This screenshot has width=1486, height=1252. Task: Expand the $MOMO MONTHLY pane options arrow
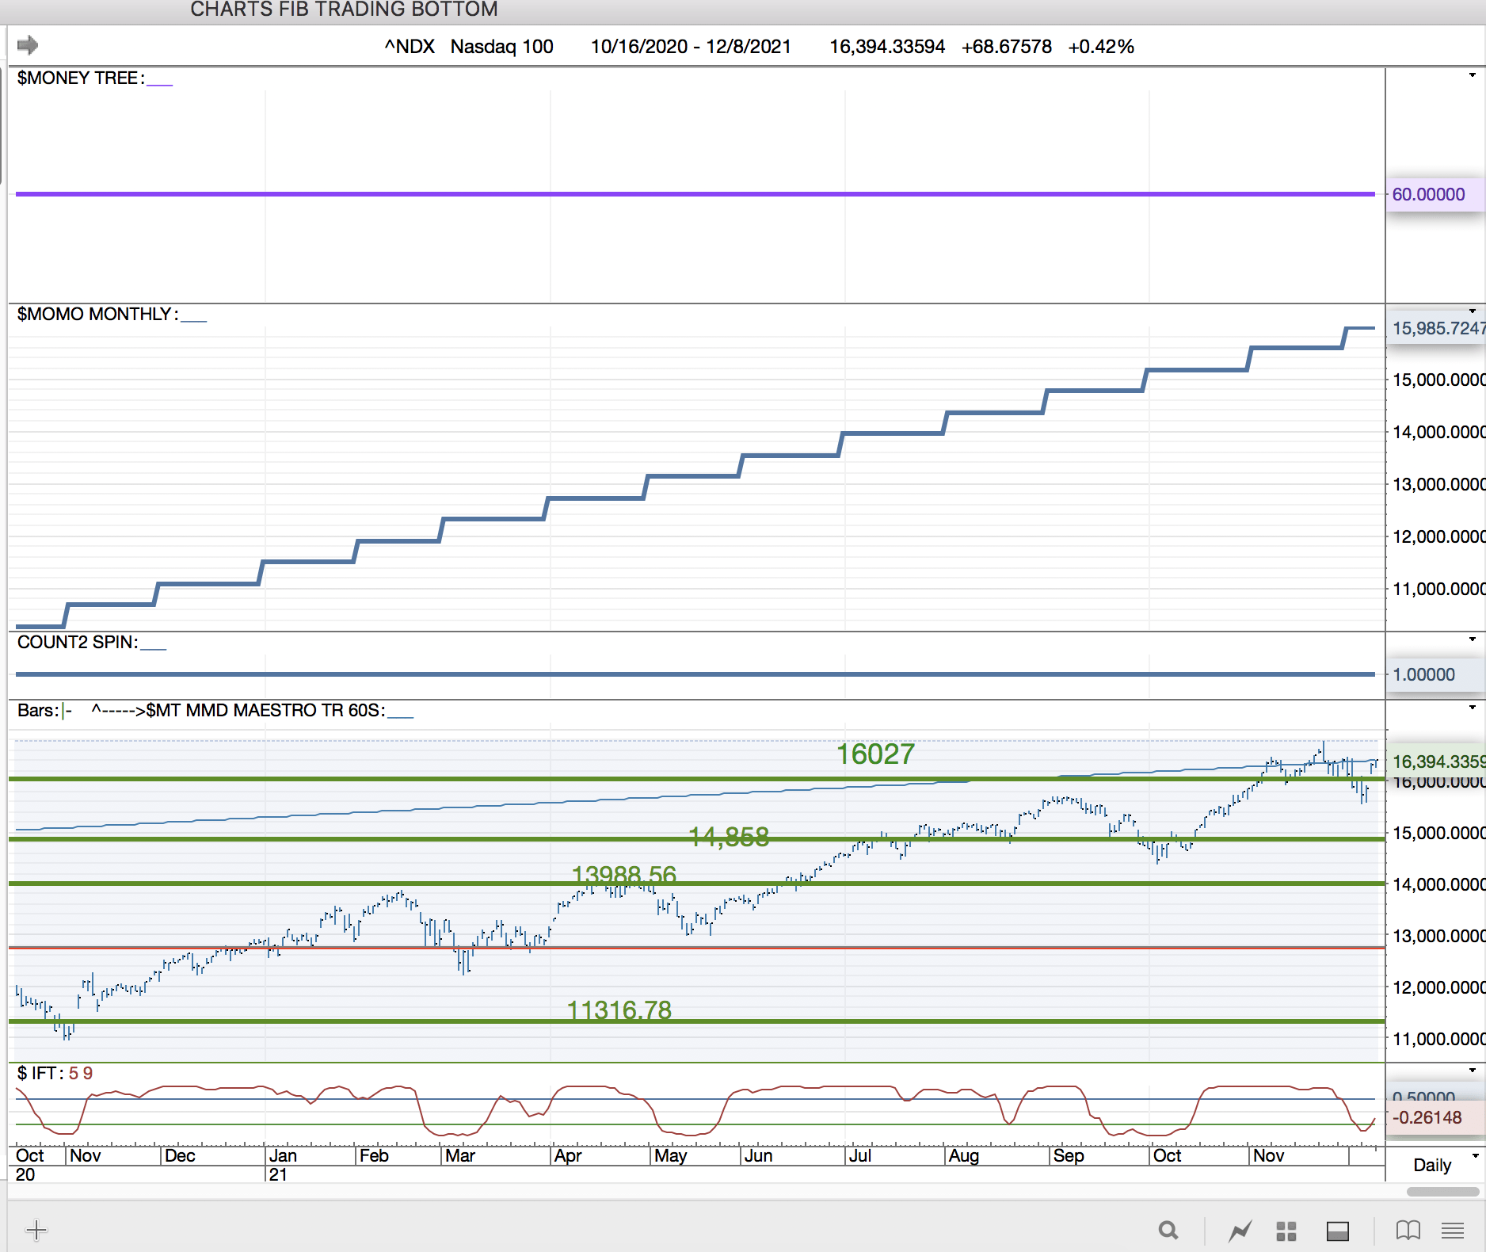(x=1473, y=311)
